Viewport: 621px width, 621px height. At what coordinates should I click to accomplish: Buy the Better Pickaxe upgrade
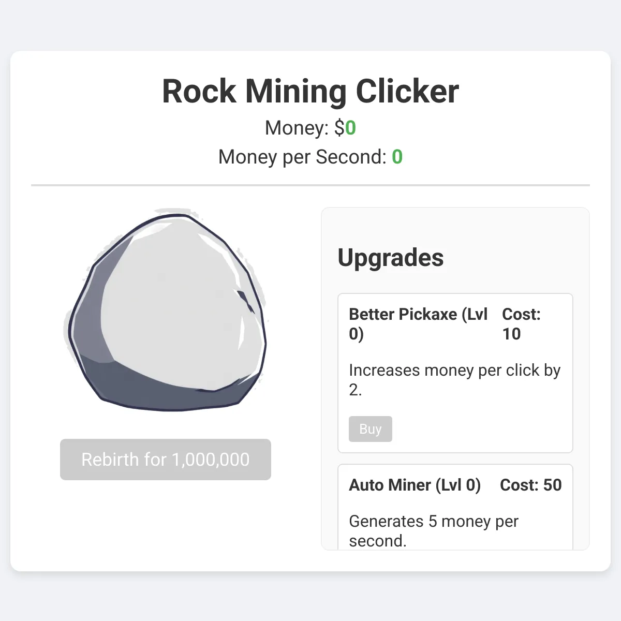pyautogui.click(x=371, y=429)
